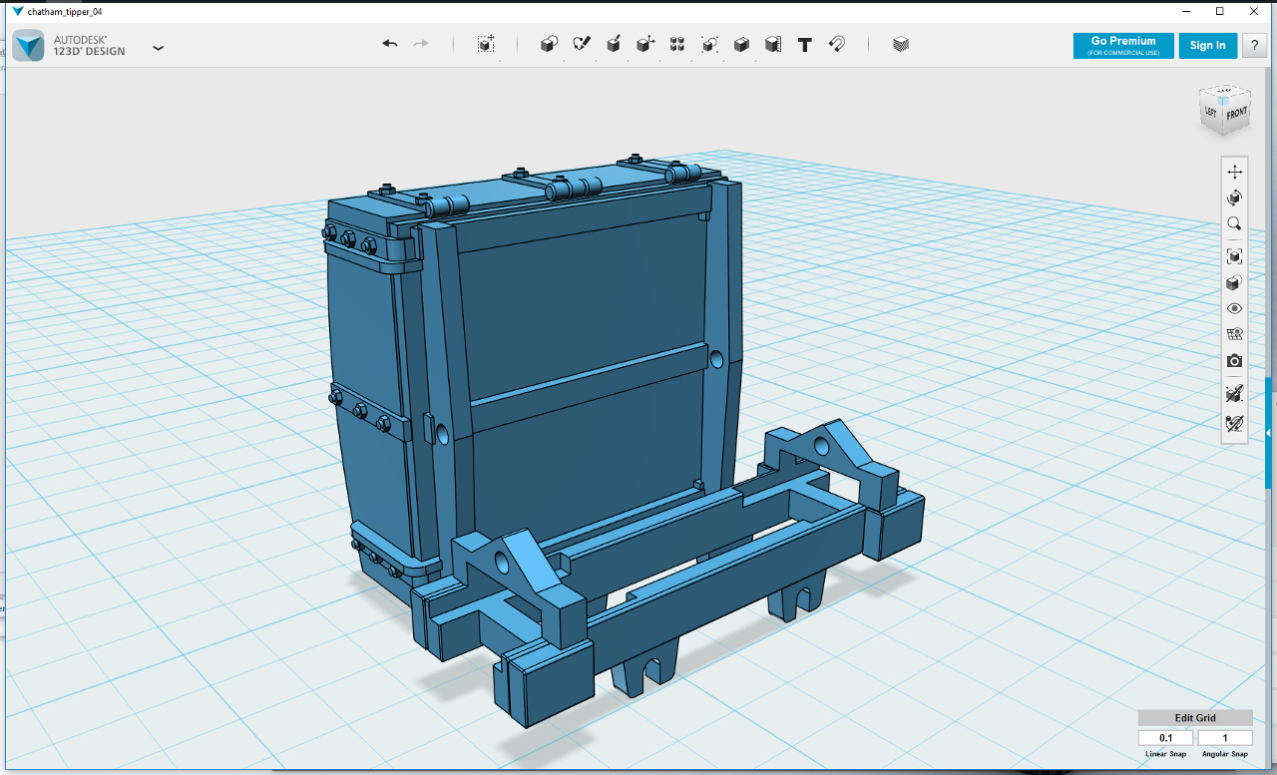Click the chatham_tipper_04 window title
The height and width of the screenshot is (775, 1277).
tap(65, 12)
